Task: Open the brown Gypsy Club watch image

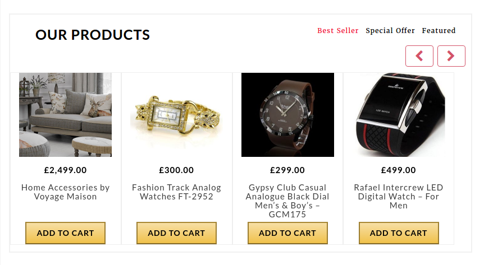Action: click(x=287, y=115)
